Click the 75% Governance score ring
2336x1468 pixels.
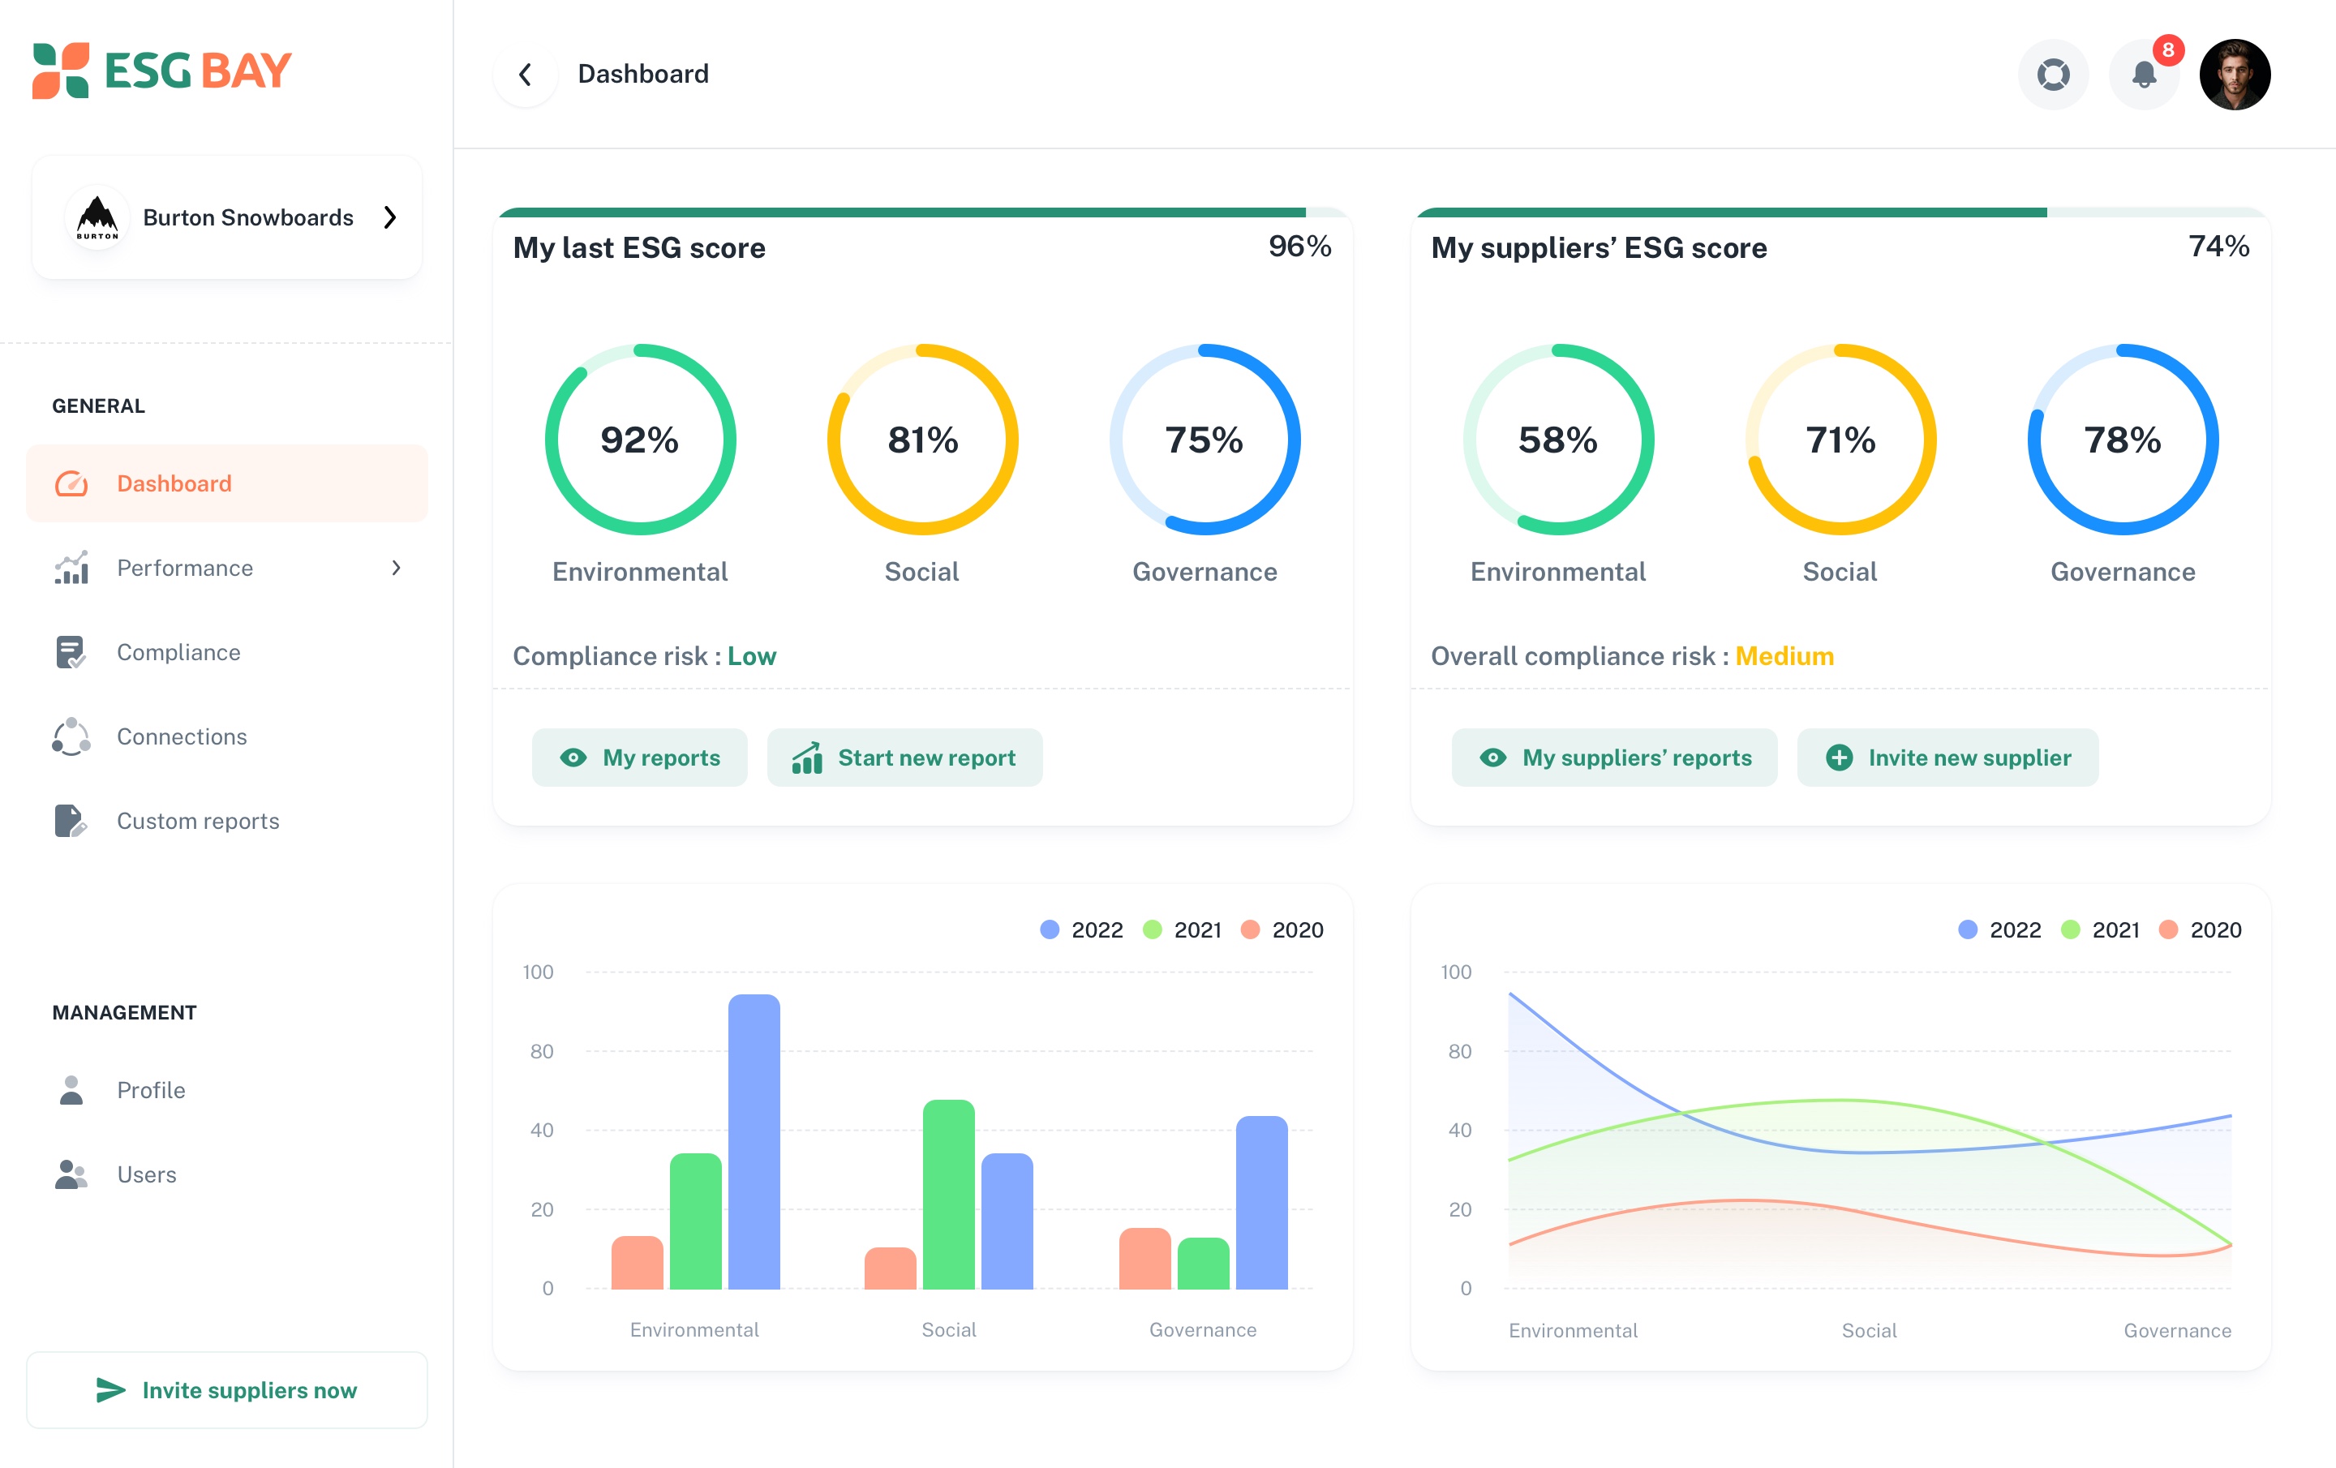coord(1204,440)
